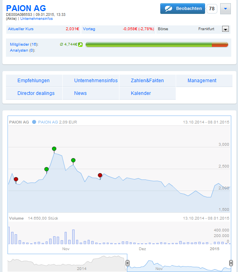The width and height of the screenshot is (238, 272).
Task: Show the Kalender tab
Action: 141,93
